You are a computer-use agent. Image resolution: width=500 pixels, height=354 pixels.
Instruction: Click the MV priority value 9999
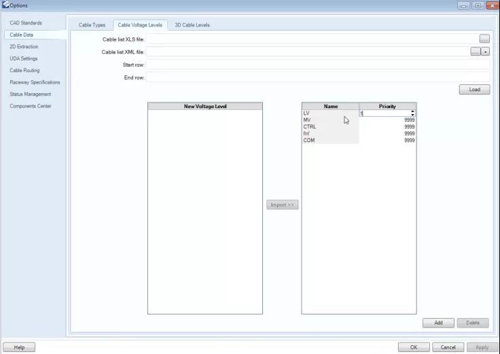409,120
